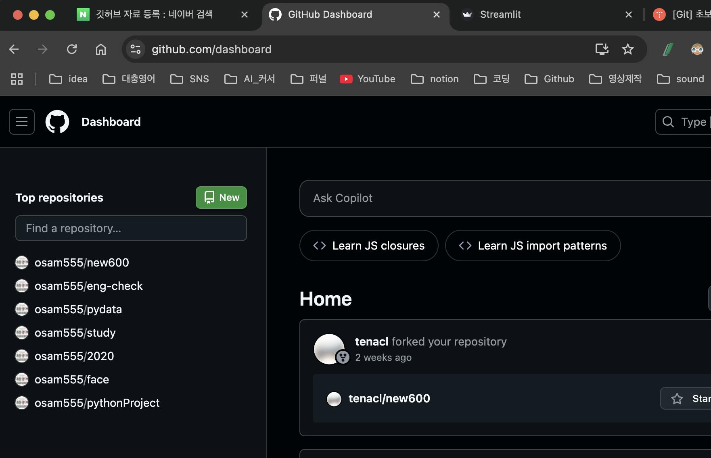Open the sound bookmarks folder
This screenshot has height=458, width=711.
(681, 79)
